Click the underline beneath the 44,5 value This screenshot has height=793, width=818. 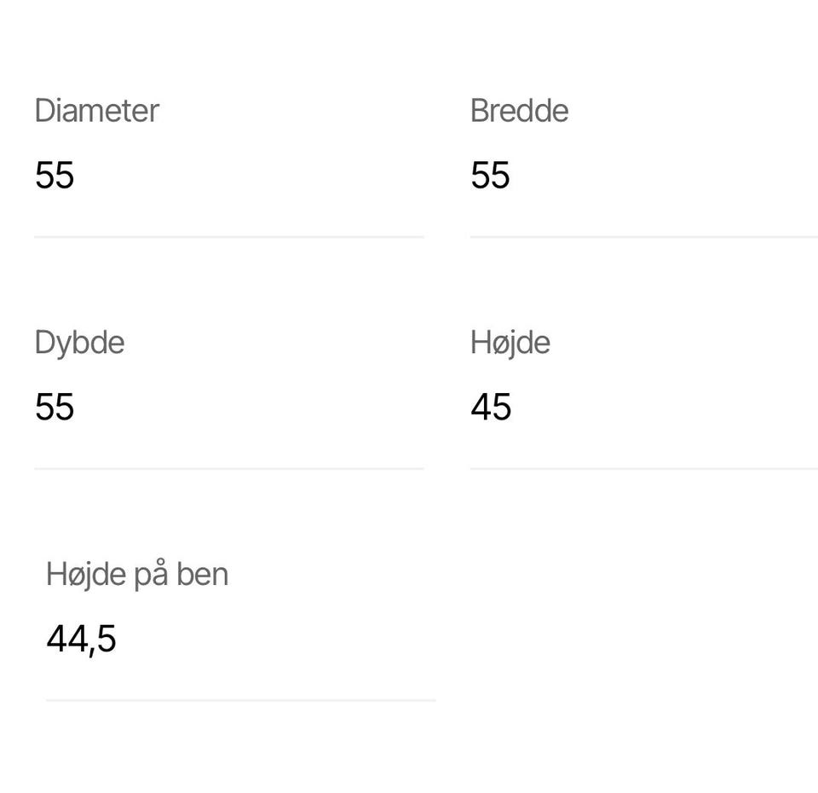pyautogui.click(x=240, y=700)
